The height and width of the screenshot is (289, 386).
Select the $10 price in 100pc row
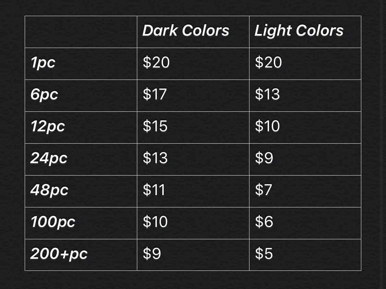tap(155, 222)
